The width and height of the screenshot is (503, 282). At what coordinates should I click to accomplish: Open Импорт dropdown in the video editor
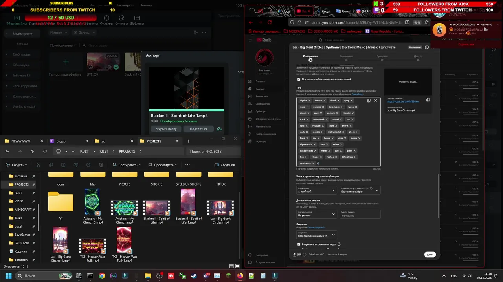59,33
